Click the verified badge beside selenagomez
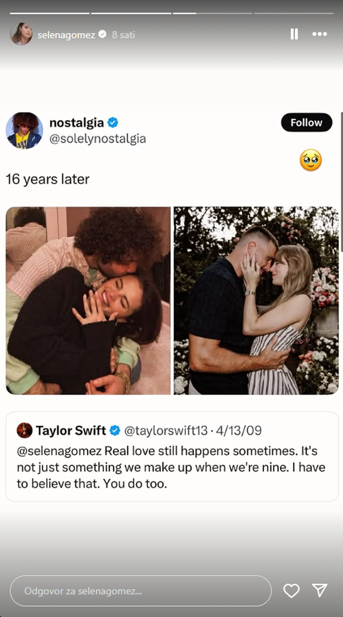343x617 pixels. coord(103,34)
